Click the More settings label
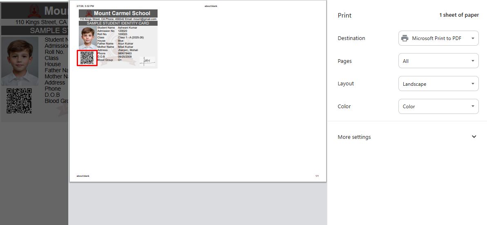 (354, 137)
